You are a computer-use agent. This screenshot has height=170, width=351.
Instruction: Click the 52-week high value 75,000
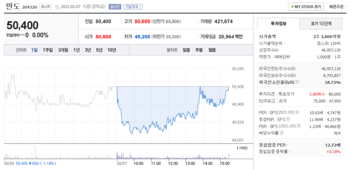[x=319, y=101]
